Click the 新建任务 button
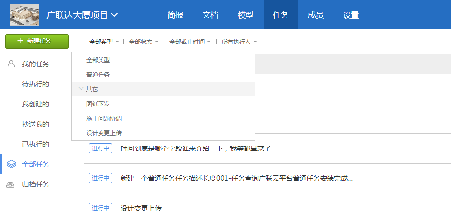 pos(37,41)
